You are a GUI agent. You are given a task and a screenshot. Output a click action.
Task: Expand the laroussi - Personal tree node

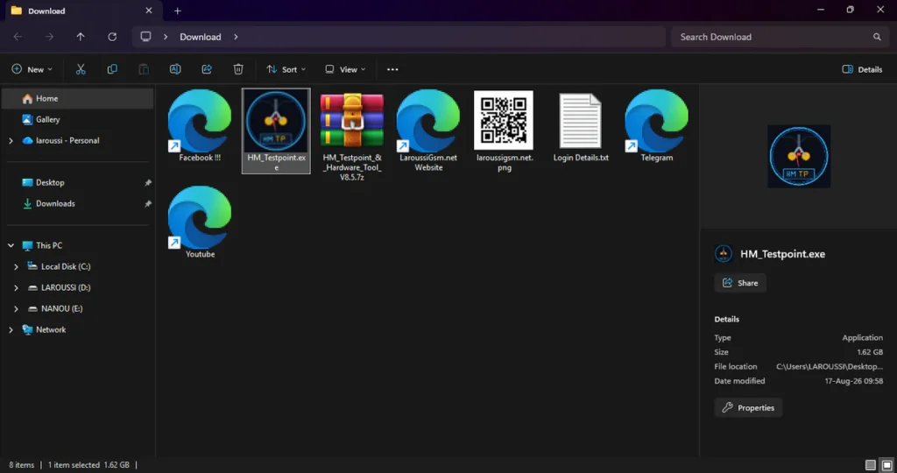(11, 141)
